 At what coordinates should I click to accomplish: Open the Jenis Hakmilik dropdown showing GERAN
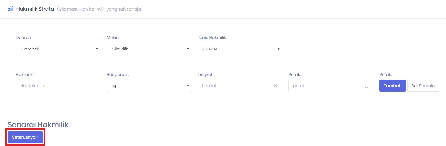(240, 49)
